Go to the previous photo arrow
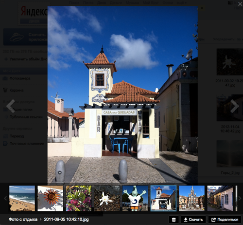243x225 pixels. pos(11,106)
